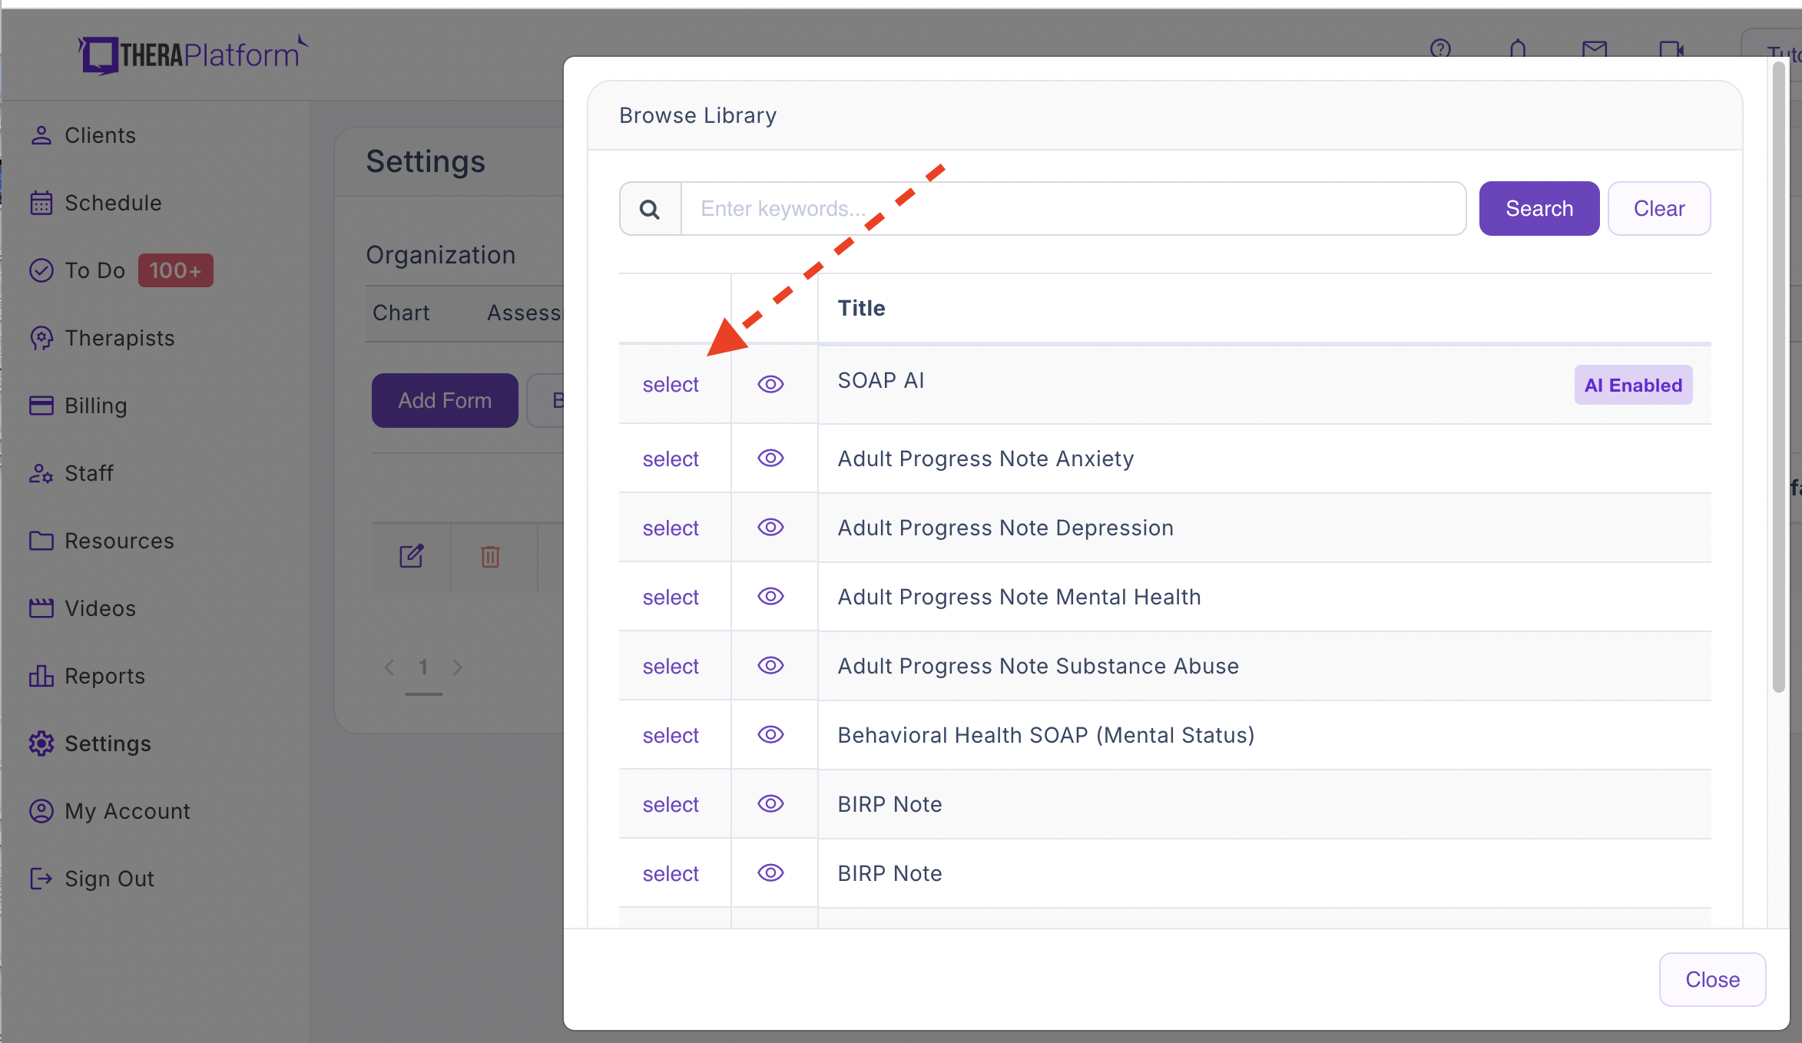Click the keywords search input field
Screen dimensions: 1802x1043
1073,209
